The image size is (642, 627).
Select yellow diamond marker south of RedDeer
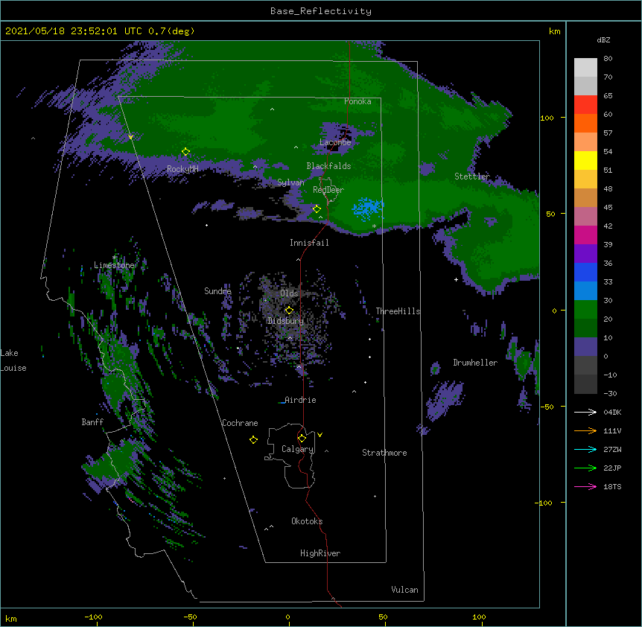click(317, 209)
